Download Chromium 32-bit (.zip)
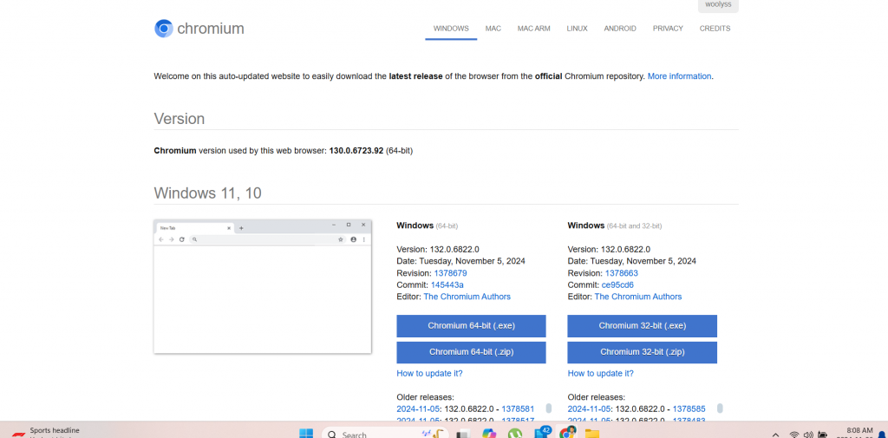Viewport: 888px width, 438px height. click(x=643, y=352)
